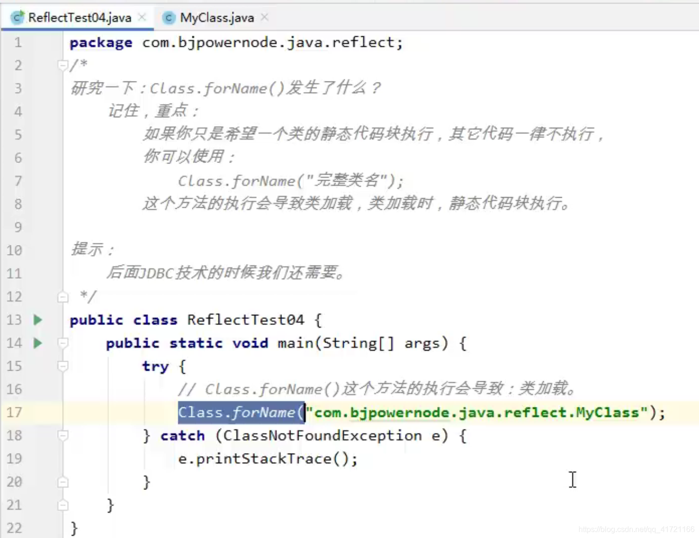The height and width of the screenshot is (538, 699).
Task: Run class ReflectTest04 via gutter arrow
Action: tap(38, 320)
